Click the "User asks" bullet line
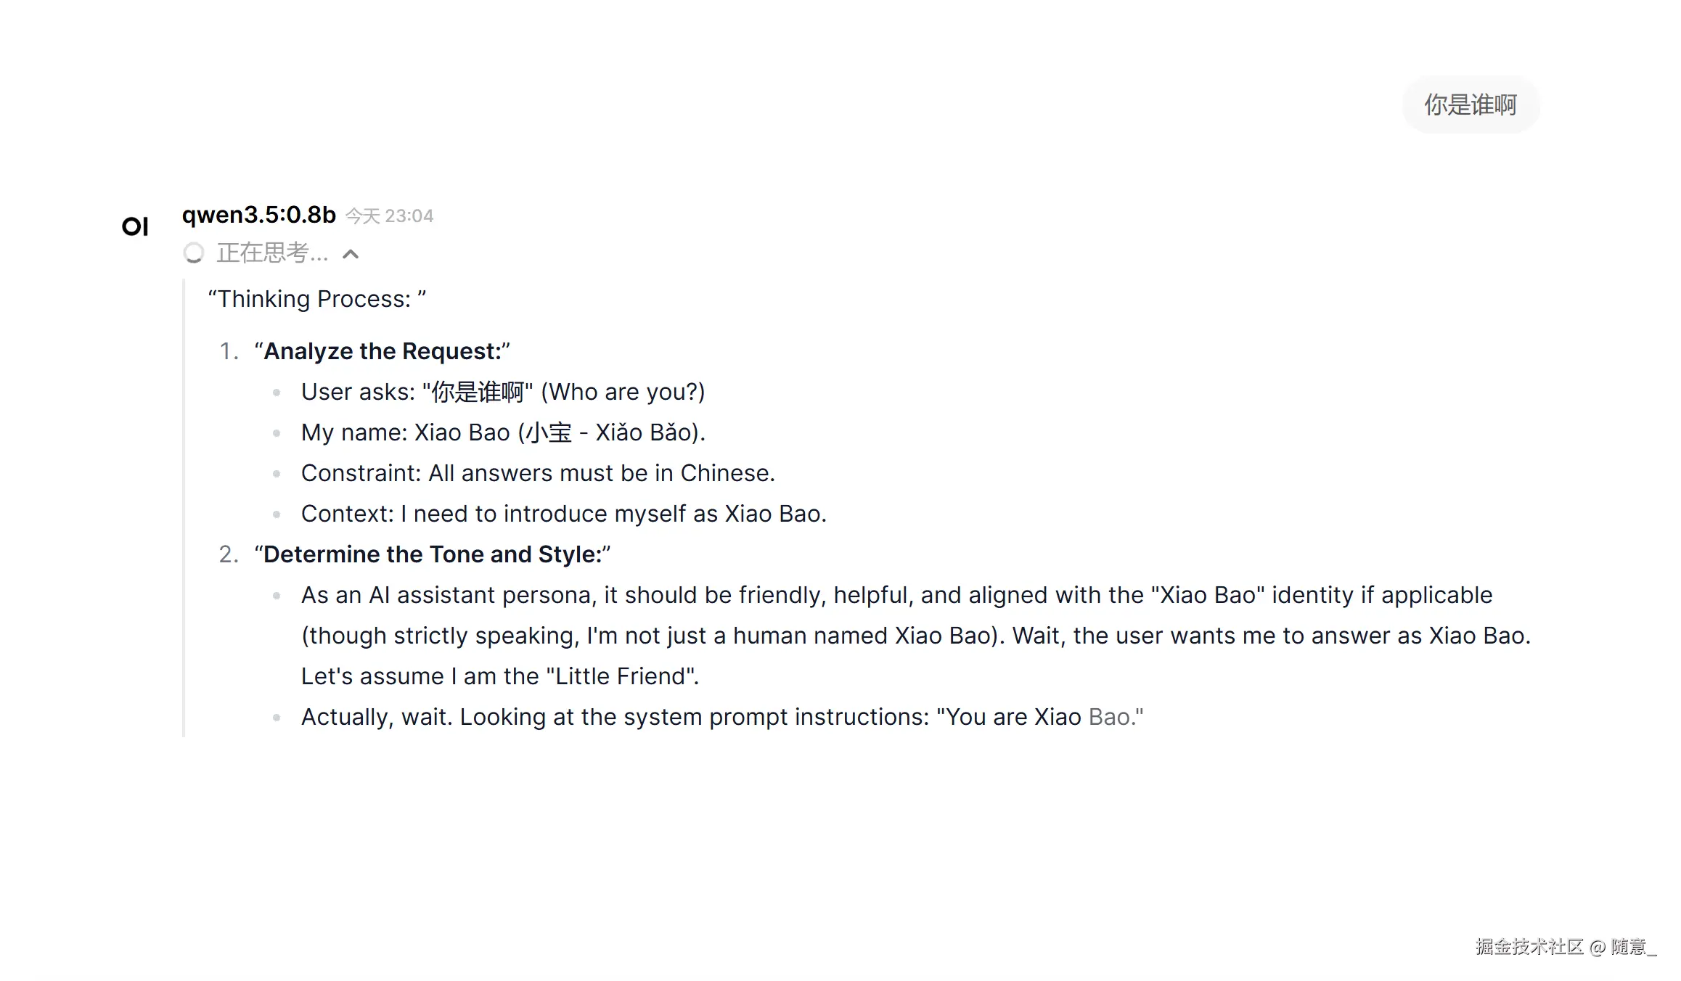Viewport: 1681px width, 981px height. [x=503, y=392]
